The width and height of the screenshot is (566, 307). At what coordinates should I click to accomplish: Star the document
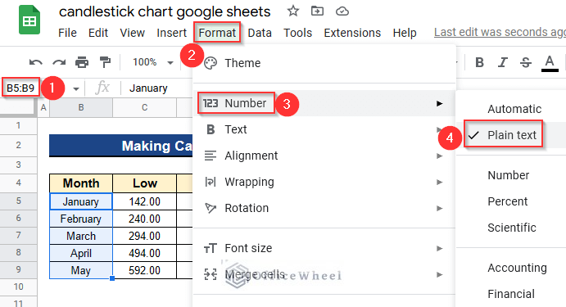(x=293, y=11)
